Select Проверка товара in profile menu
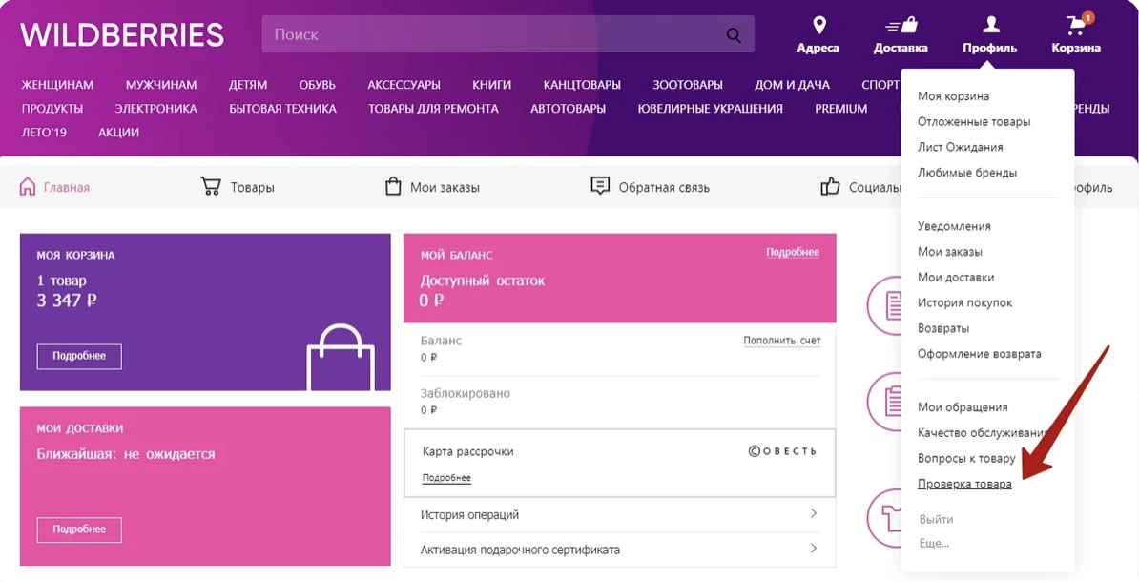The height and width of the screenshot is (582, 1139). pos(964,484)
